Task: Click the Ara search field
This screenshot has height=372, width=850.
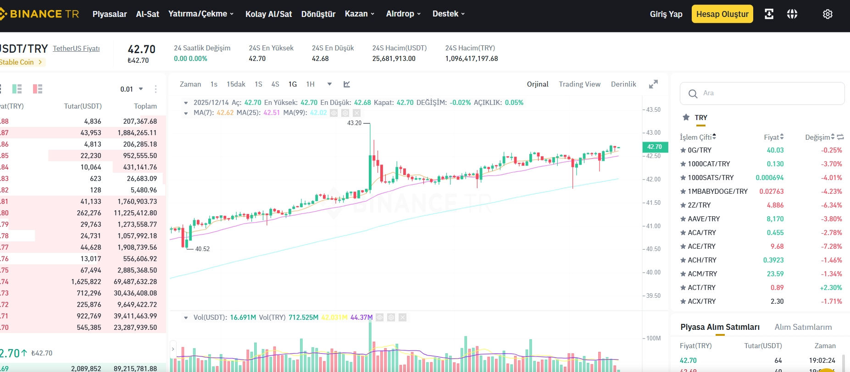Action: point(762,93)
